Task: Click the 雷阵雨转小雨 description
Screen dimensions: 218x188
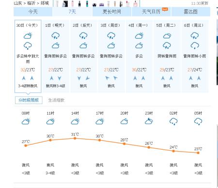Action: 195,56
